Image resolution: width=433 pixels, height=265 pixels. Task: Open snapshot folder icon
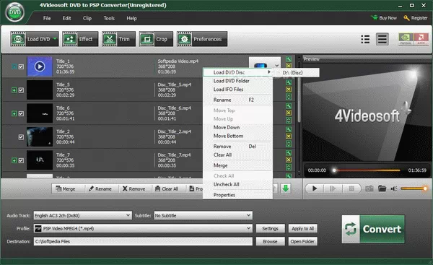(x=382, y=188)
